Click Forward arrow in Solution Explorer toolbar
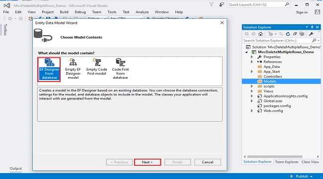The height and width of the screenshot is (179, 323). click(253, 34)
